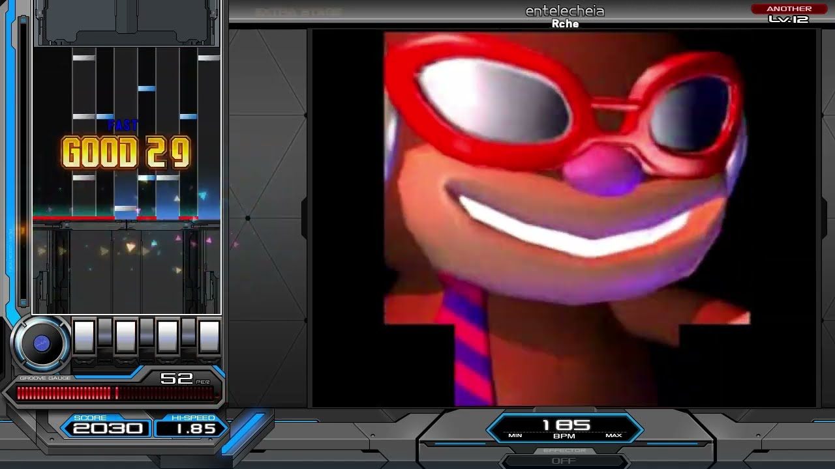
Task: Click the artist name Rche
Action: tap(565, 24)
